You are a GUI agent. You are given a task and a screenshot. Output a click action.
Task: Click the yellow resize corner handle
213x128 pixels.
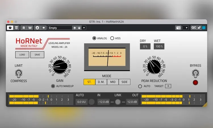click(x=205, y=105)
